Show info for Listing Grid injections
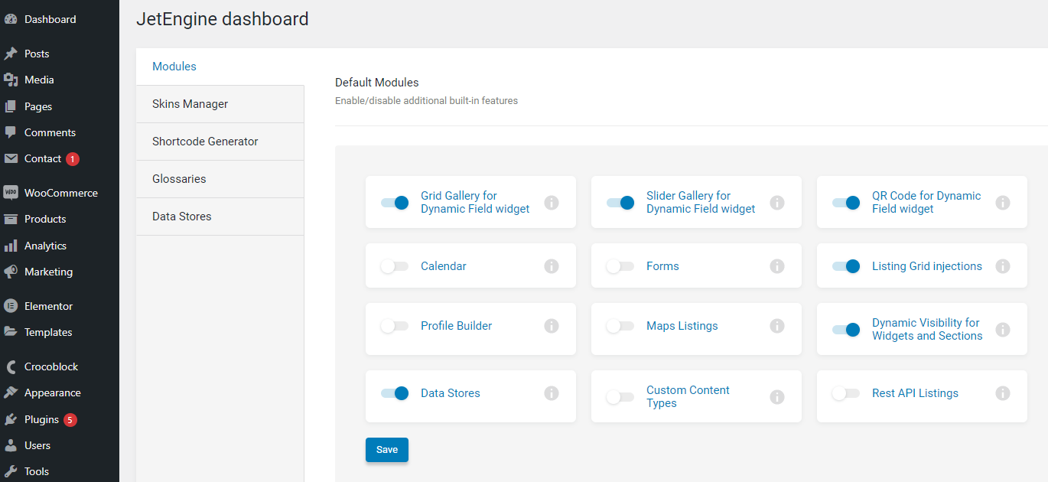 tap(1003, 266)
